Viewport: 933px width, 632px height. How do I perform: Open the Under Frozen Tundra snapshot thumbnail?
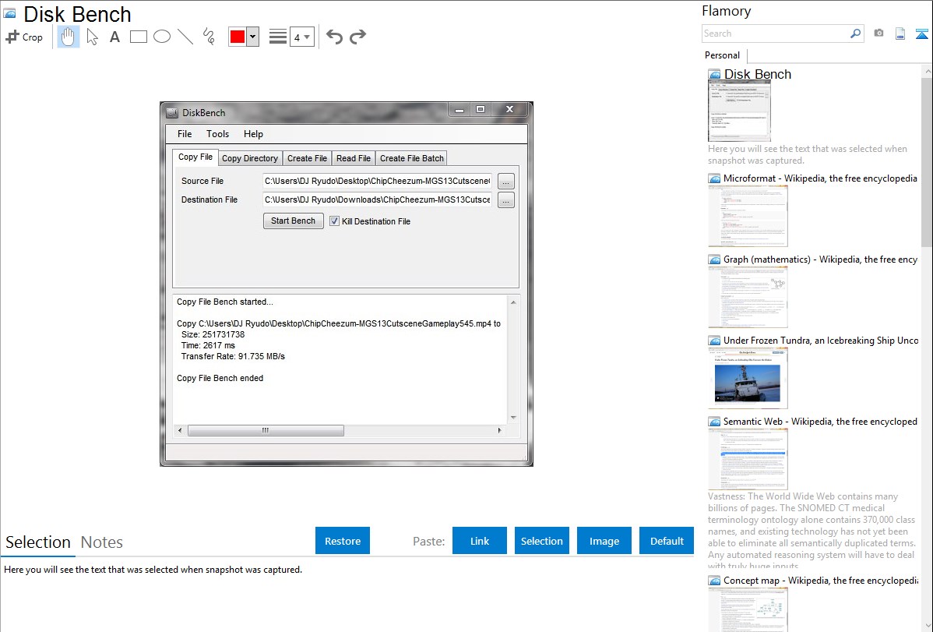(x=748, y=378)
